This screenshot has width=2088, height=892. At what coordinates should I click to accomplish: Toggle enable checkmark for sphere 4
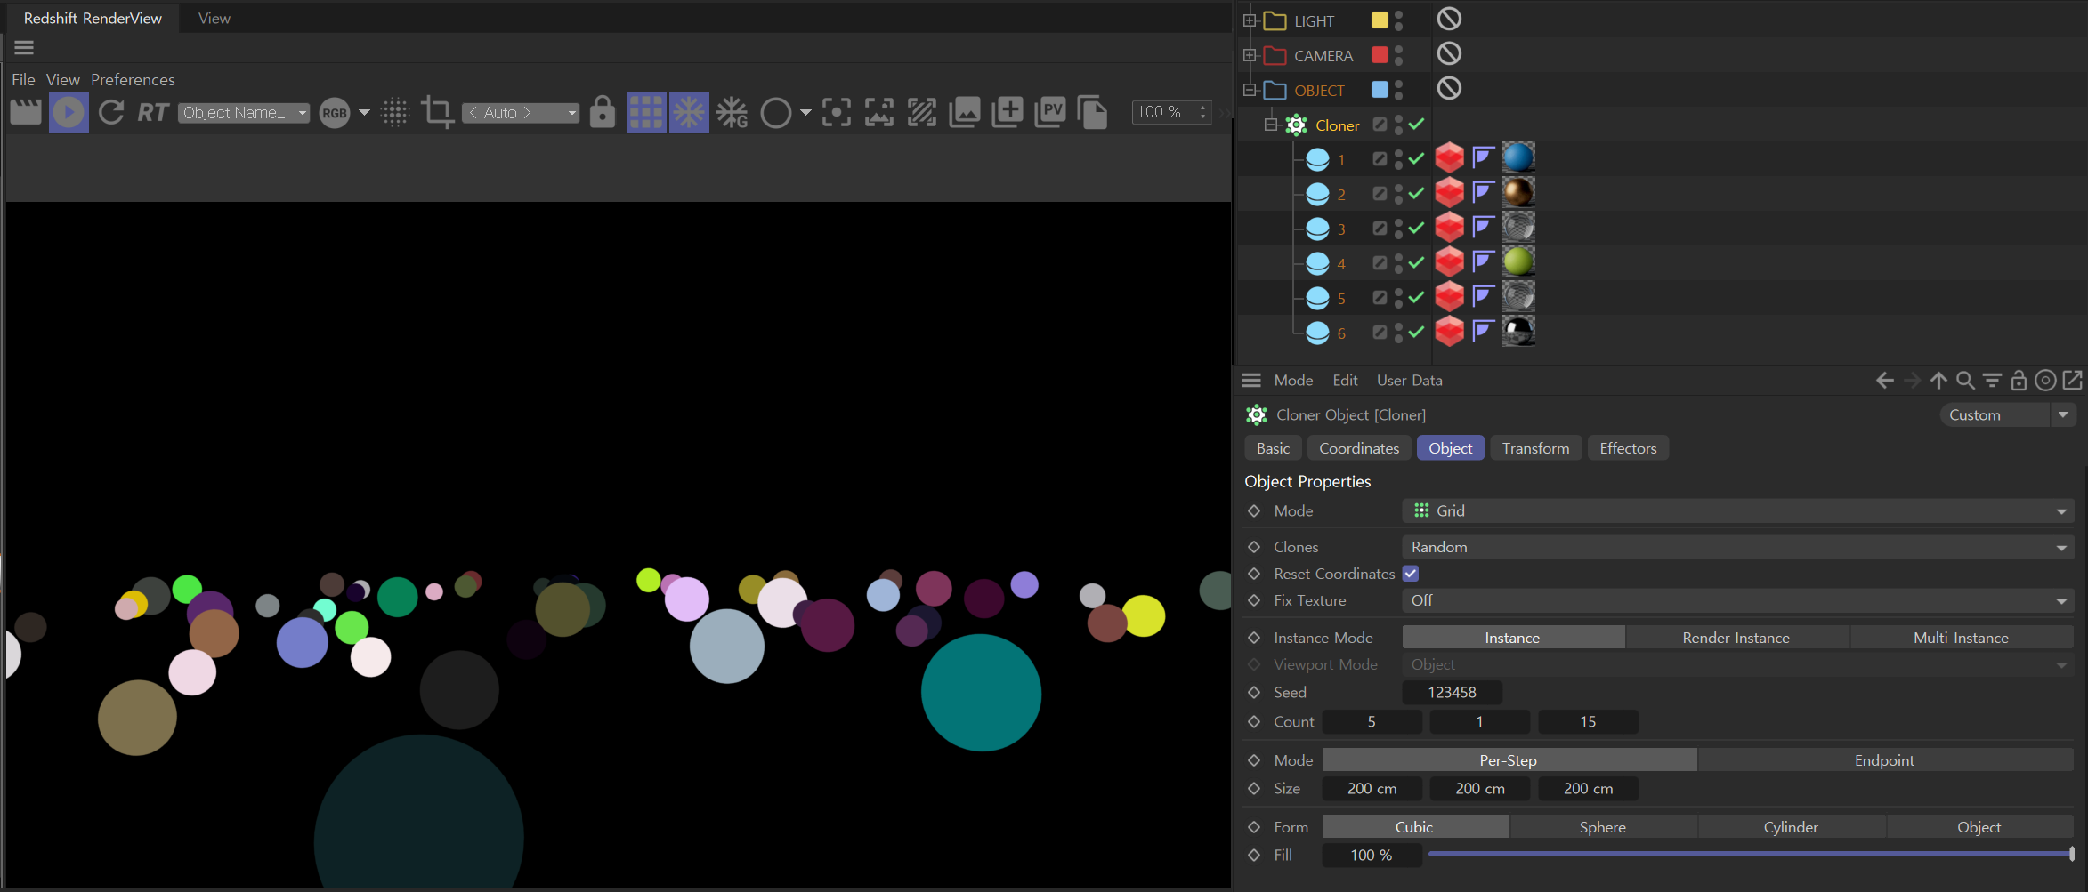1416,262
